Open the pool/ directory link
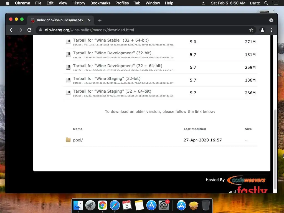284x213 pixels. point(78,140)
